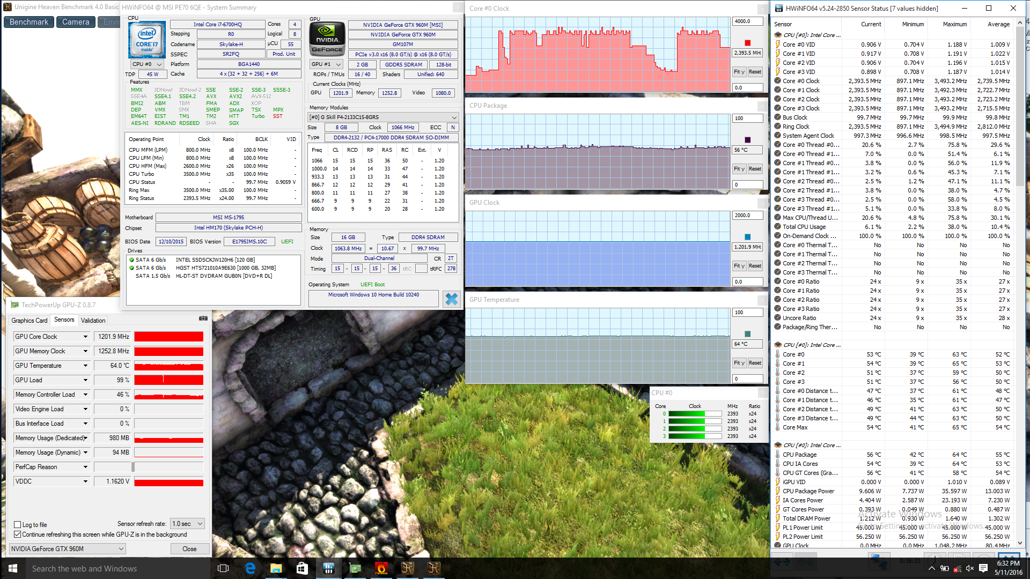Viewport: 1030px width, 579px height.
Task: Click the GPU-Z screenshot camera icon
Action: click(203, 318)
